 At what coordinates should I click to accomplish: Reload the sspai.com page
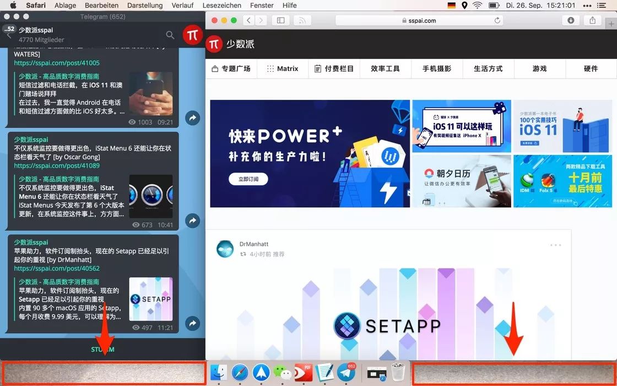click(497, 20)
